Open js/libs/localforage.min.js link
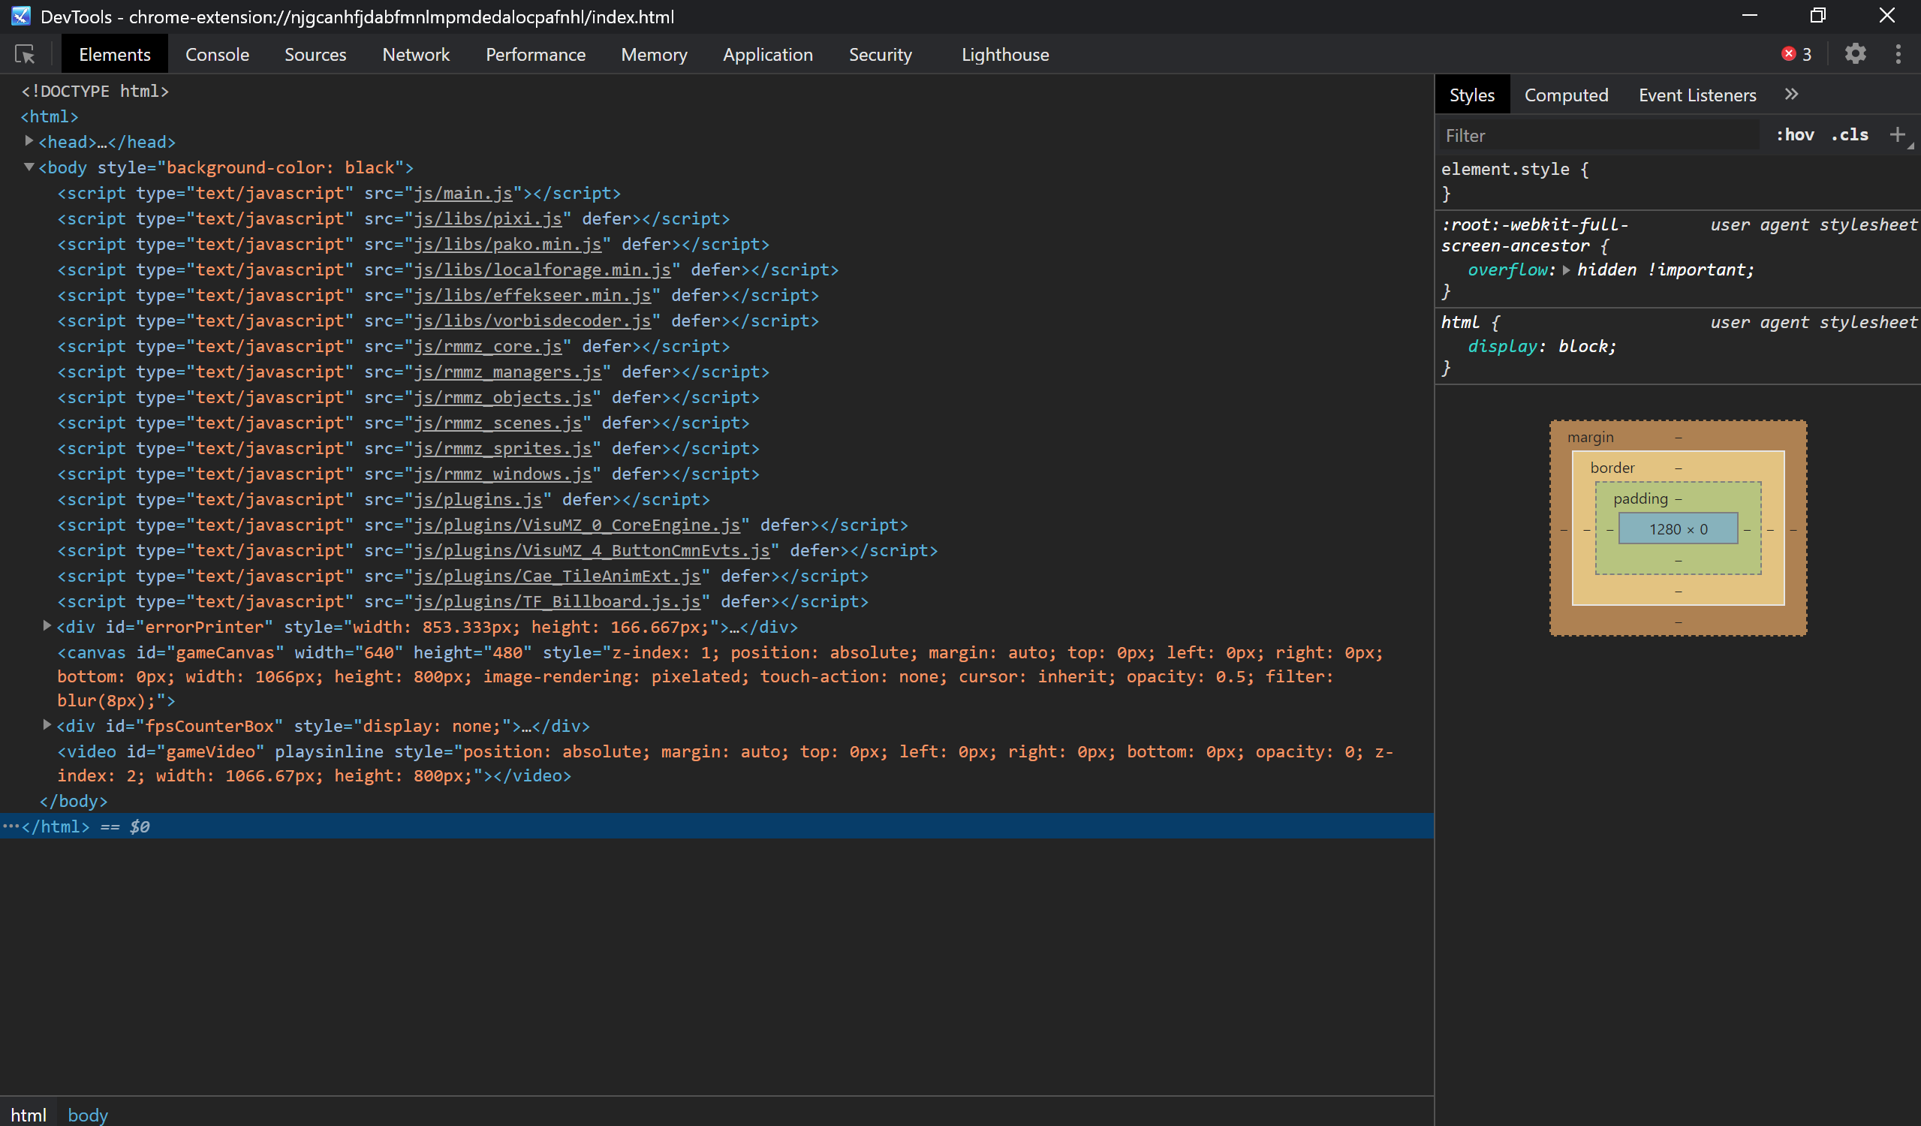 point(542,270)
